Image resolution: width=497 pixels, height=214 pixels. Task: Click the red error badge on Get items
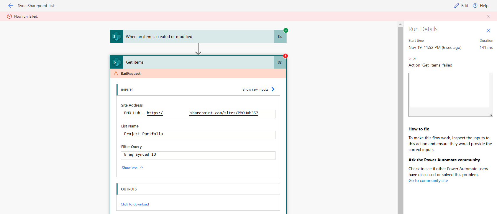tap(286, 56)
